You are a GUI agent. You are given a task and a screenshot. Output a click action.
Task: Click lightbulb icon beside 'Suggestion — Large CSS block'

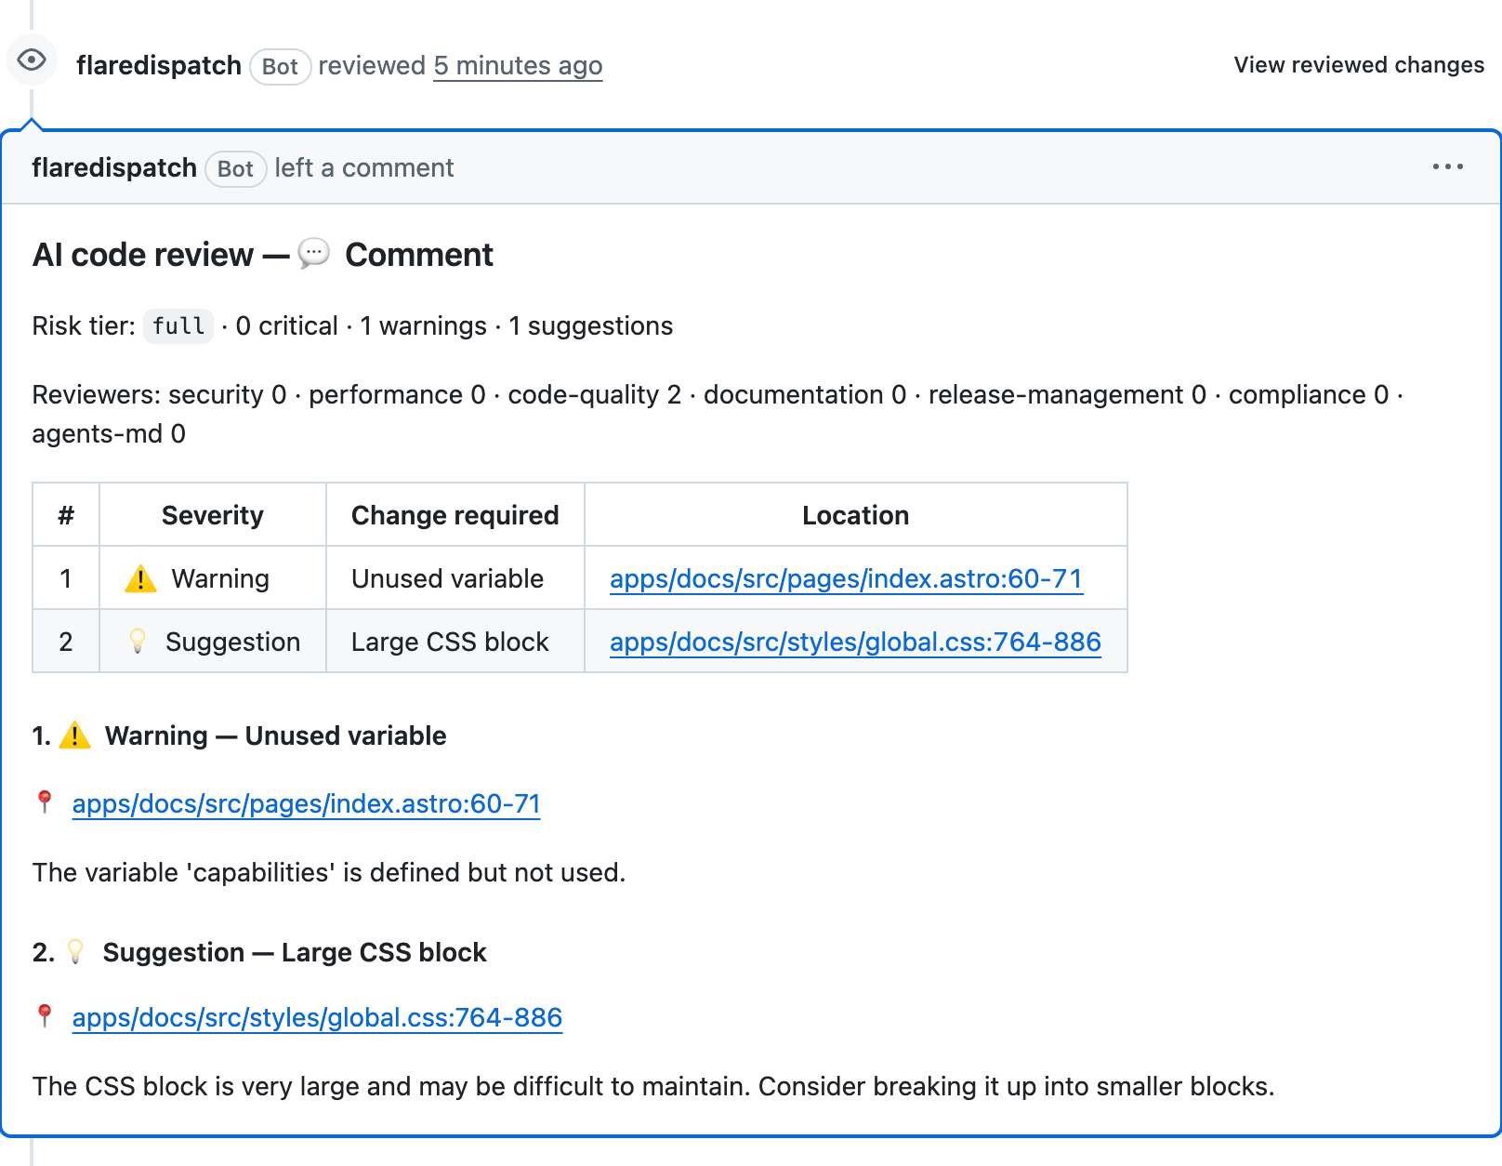pos(76,951)
